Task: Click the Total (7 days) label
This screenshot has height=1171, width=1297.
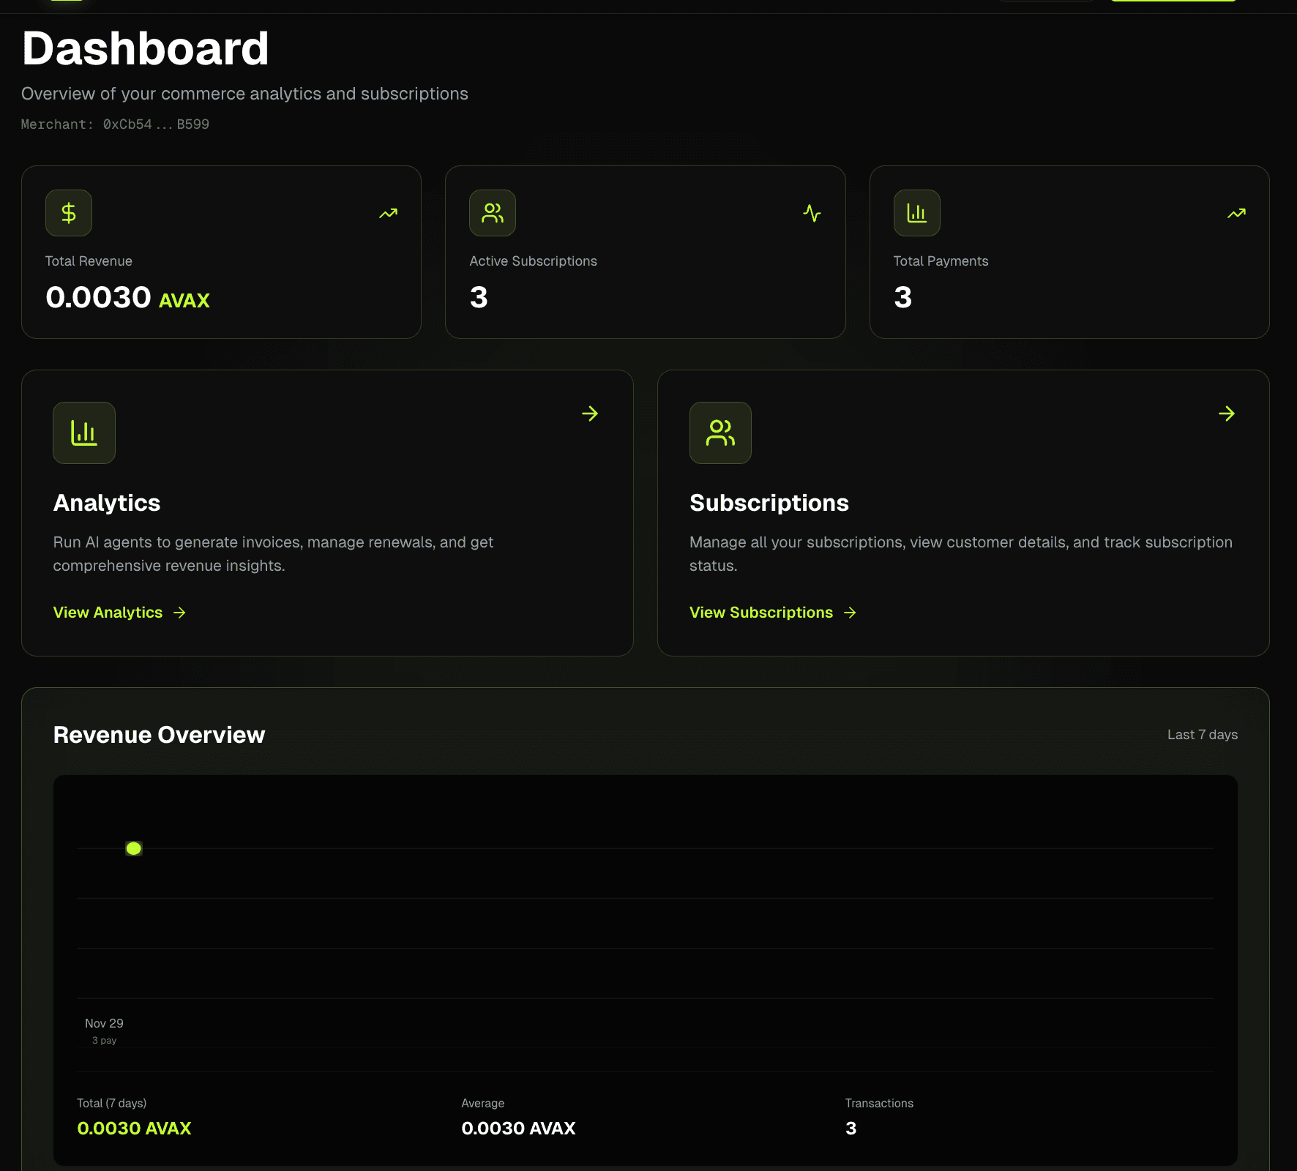Action: pos(111,1103)
